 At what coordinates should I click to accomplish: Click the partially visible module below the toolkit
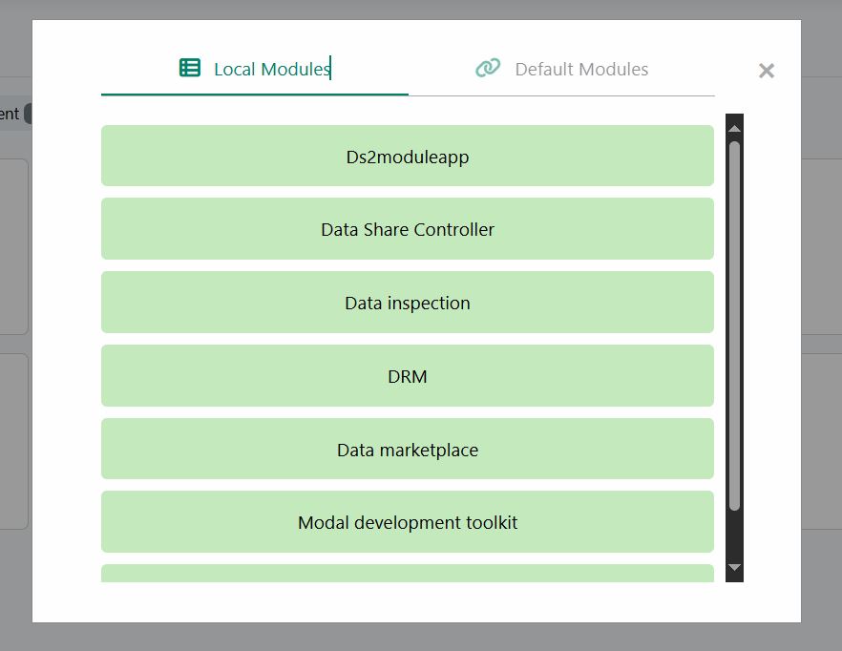[408, 573]
